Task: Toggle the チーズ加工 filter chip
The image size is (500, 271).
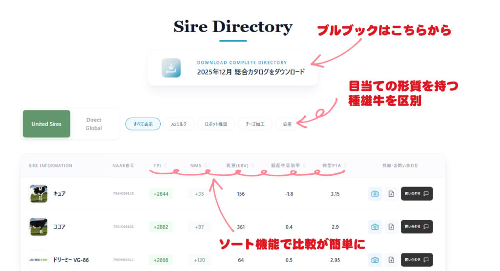Action: pyautogui.click(x=255, y=124)
